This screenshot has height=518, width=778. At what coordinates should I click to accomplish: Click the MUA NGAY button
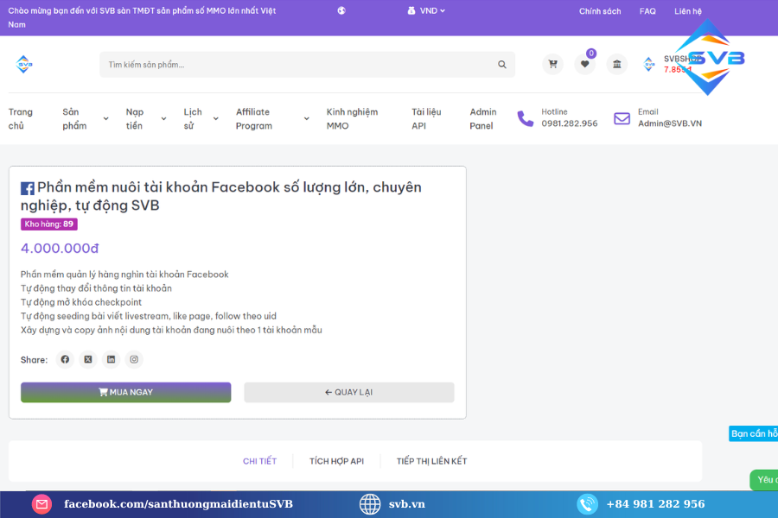pos(125,392)
